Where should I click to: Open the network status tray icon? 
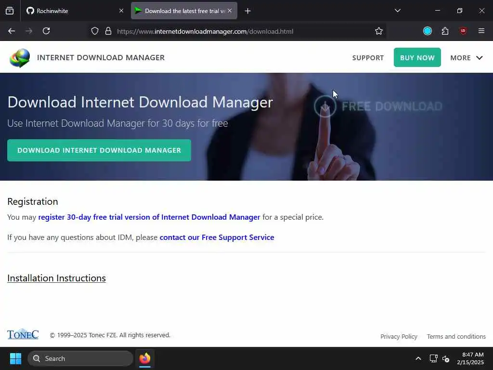click(x=434, y=358)
